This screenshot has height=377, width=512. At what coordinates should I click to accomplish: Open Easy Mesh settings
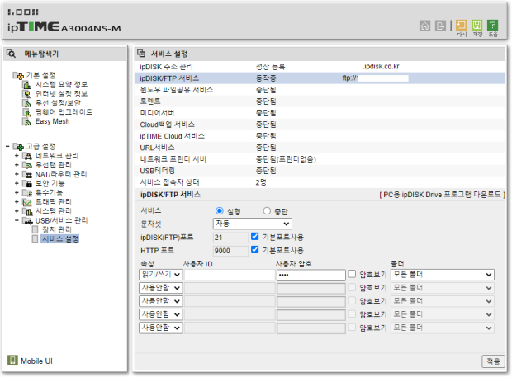[51, 120]
